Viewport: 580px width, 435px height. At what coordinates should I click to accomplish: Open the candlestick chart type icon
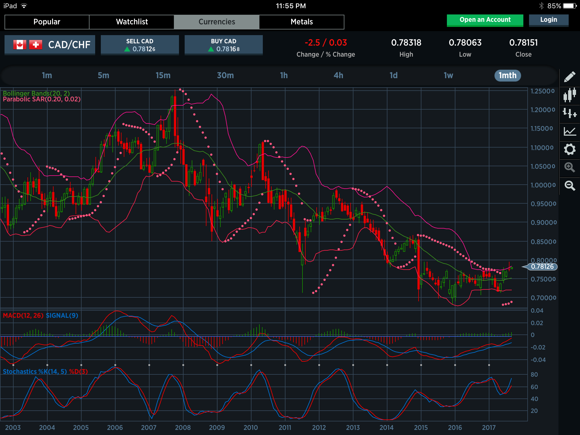[x=570, y=95]
